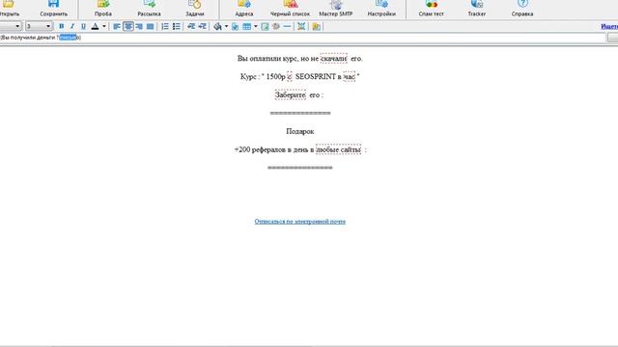The image size is (618, 347).
Task: Click 'SEOSPRINT' in the message body
Action: pyautogui.click(x=316, y=77)
